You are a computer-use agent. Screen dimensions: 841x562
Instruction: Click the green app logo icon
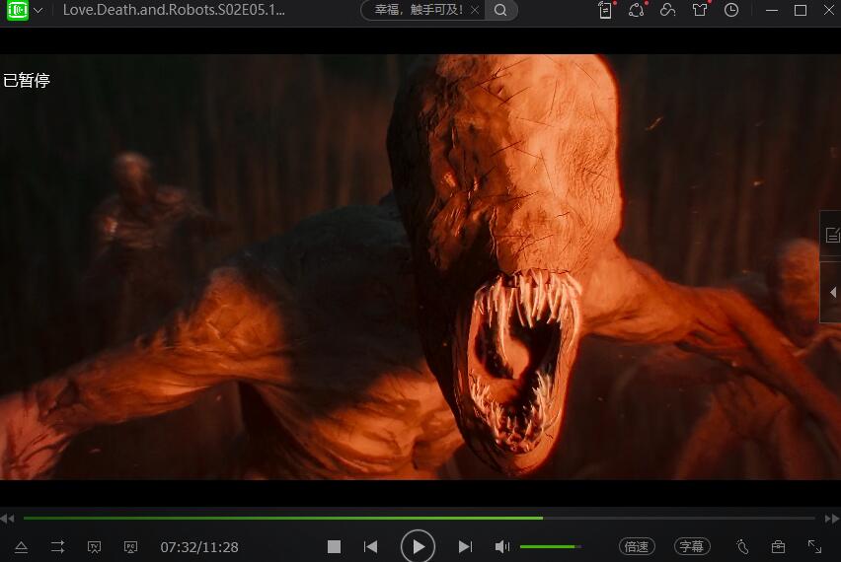tap(17, 10)
